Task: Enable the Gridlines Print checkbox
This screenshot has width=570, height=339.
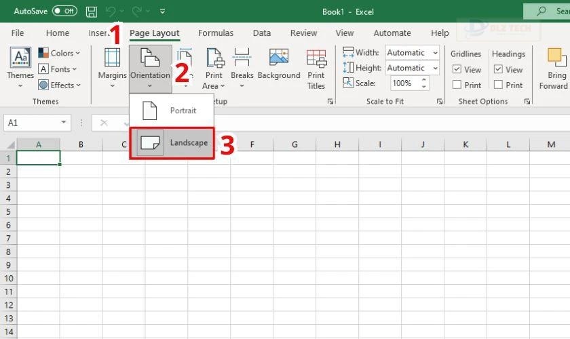Action: point(457,85)
